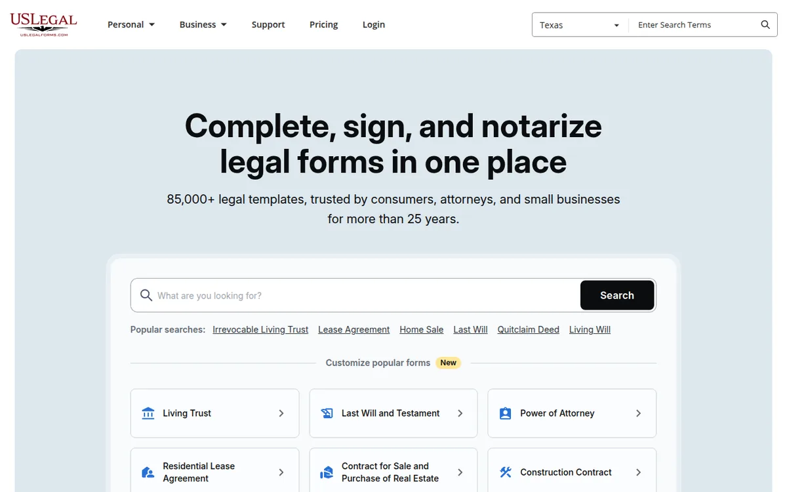Click the Residential Lease Agreement house icon
Screen dimensions: 787x492
148,472
